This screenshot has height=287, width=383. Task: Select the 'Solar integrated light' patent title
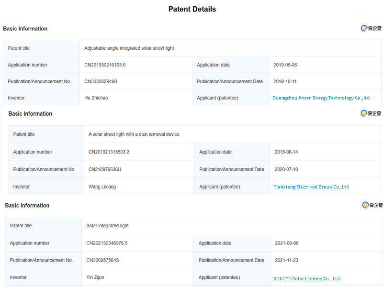point(107,226)
